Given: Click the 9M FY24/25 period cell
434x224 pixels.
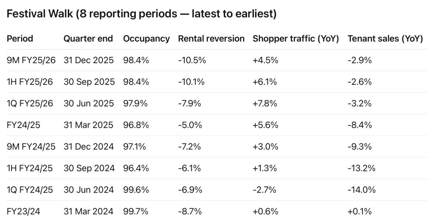Looking at the screenshot, I should (31, 146).
